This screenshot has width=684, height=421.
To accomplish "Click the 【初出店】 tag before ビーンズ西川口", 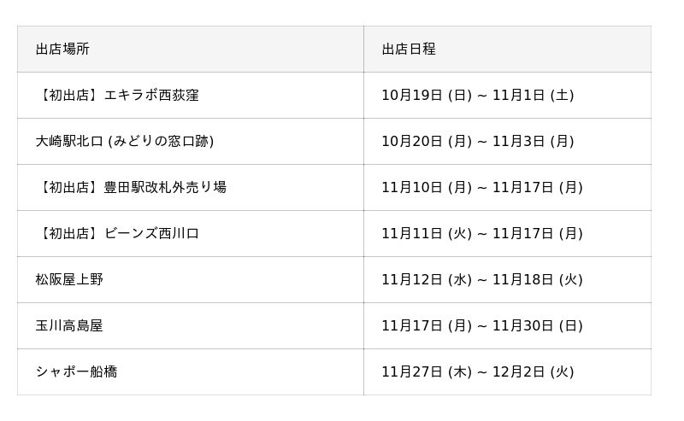I will [68, 234].
